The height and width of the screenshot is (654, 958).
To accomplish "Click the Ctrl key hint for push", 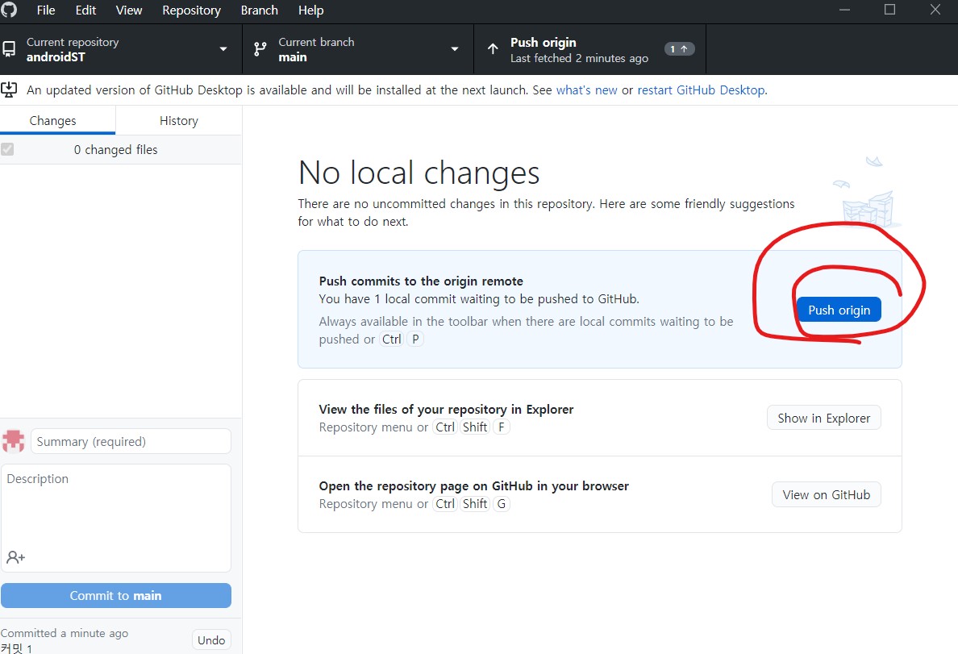I will pos(392,339).
